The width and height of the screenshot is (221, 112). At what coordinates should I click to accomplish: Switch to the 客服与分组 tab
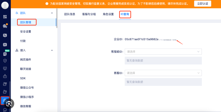pyautogui.click(x=89, y=14)
